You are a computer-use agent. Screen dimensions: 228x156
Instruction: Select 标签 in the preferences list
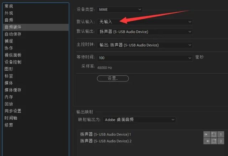tap(36, 76)
